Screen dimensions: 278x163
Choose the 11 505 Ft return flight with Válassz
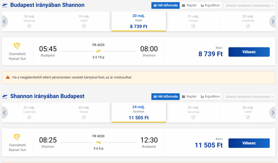click(249, 143)
